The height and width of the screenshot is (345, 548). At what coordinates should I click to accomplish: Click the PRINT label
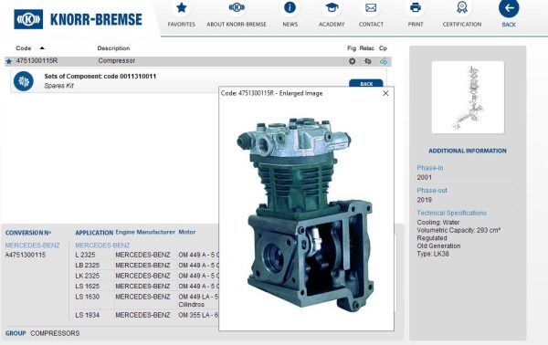coord(416,25)
